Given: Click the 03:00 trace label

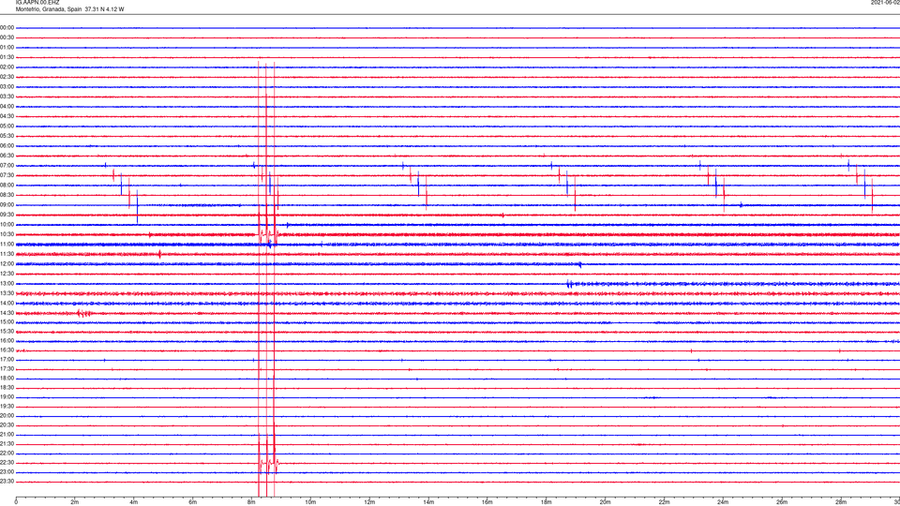Looking at the screenshot, I should click(x=7, y=86).
